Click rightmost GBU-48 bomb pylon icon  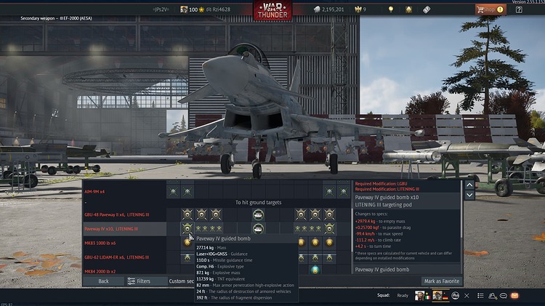[329, 214]
